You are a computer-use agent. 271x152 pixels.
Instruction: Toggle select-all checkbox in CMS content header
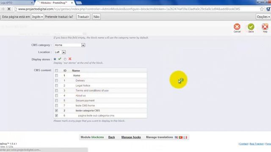[x=56, y=71]
